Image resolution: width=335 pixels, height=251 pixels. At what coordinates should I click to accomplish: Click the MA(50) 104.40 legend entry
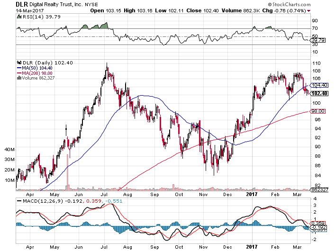pos(35,68)
